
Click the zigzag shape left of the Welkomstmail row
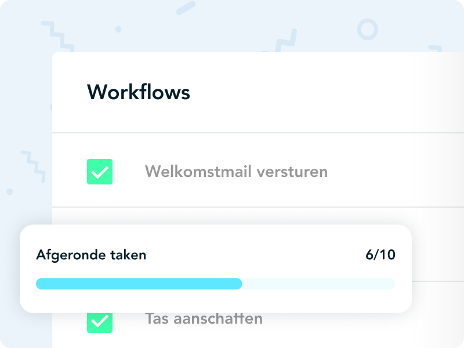point(33,165)
